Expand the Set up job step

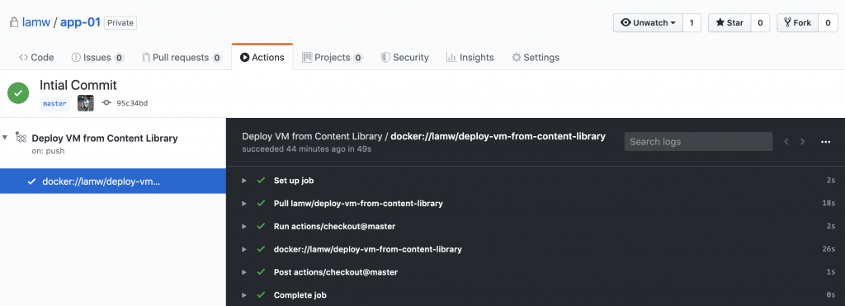(x=244, y=181)
